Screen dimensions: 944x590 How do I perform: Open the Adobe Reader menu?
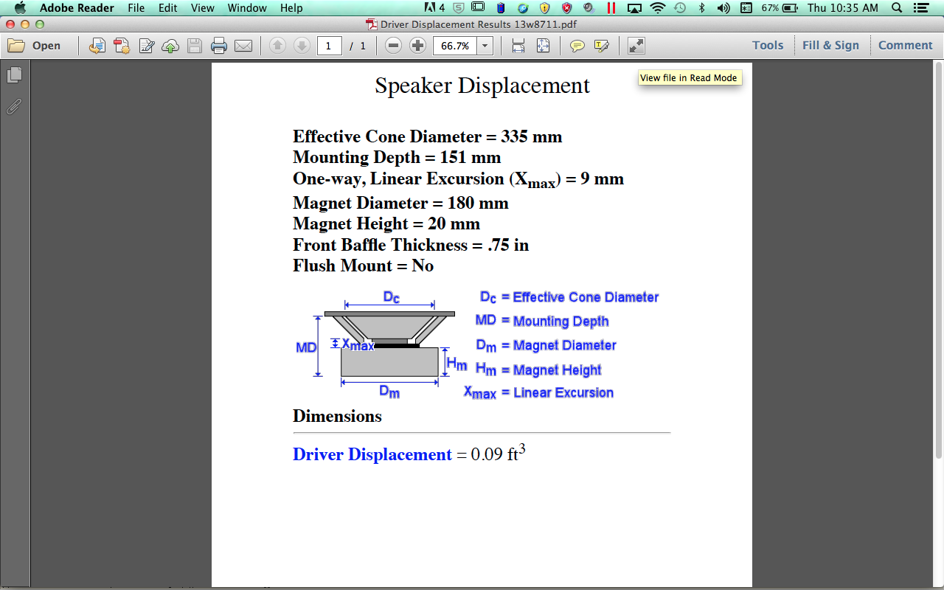(x=77, y=8)
